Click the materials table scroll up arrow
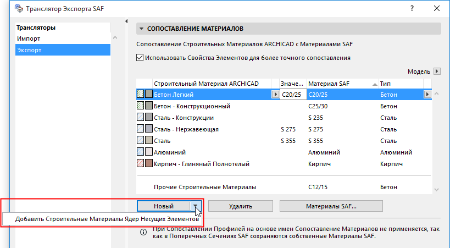 pyautogui.click(x=436, y=93)
